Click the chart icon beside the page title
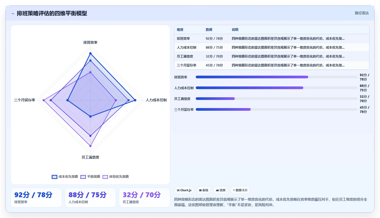The image size is (380, 218). click(x=13, y=13)
